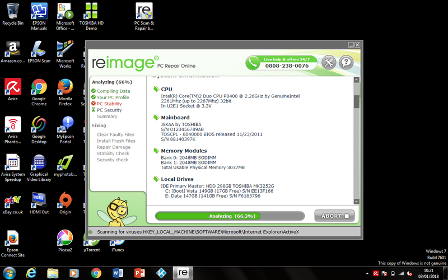Open myphotobook desktop icon
The height and width of the screenshot is (280, 448).
[x=65, y=165]
